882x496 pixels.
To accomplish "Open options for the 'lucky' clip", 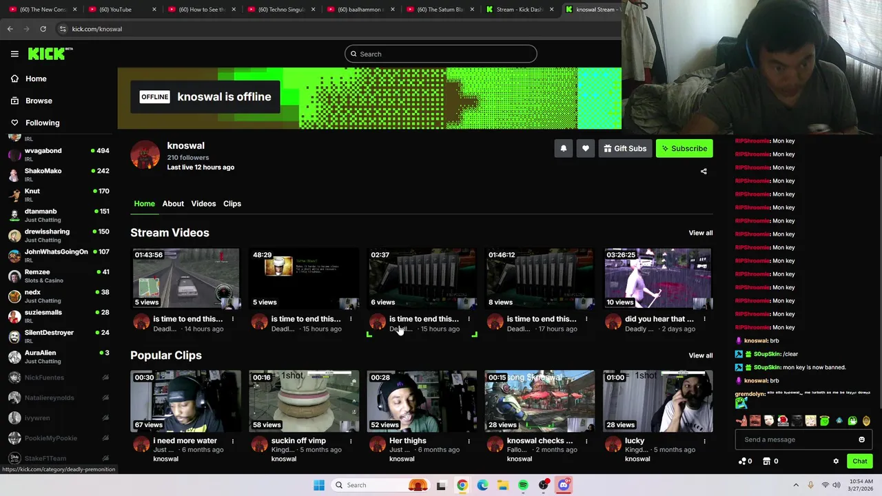I will point(704,441).
